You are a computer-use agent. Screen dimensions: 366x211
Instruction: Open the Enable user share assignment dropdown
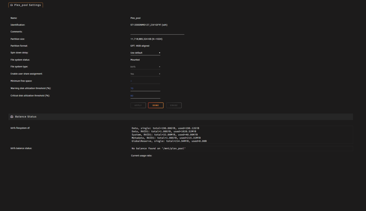click(x=145, y=74)
